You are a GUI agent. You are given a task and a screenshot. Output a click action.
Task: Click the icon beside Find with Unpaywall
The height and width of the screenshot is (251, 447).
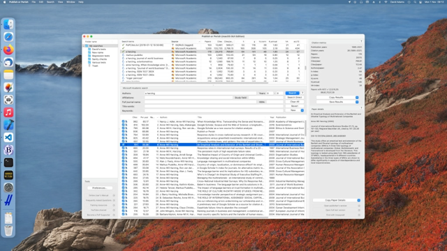pyautogui.click(x=359, y=215)
